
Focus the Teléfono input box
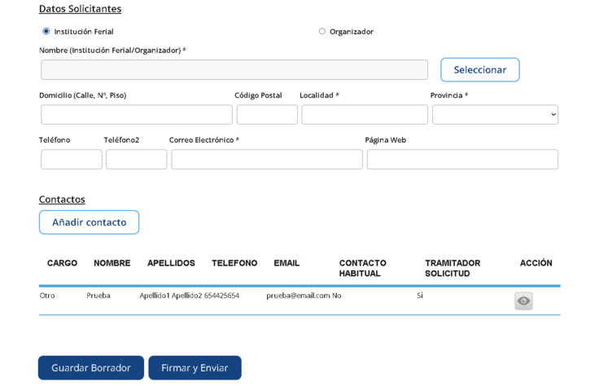click(x=72, y=160)
